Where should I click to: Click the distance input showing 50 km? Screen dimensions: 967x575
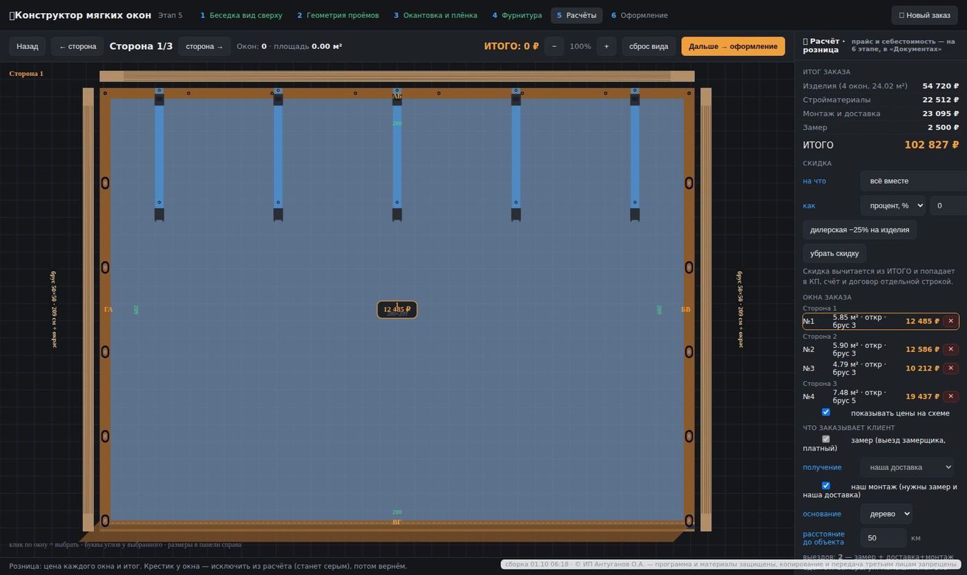coord(883,538)
